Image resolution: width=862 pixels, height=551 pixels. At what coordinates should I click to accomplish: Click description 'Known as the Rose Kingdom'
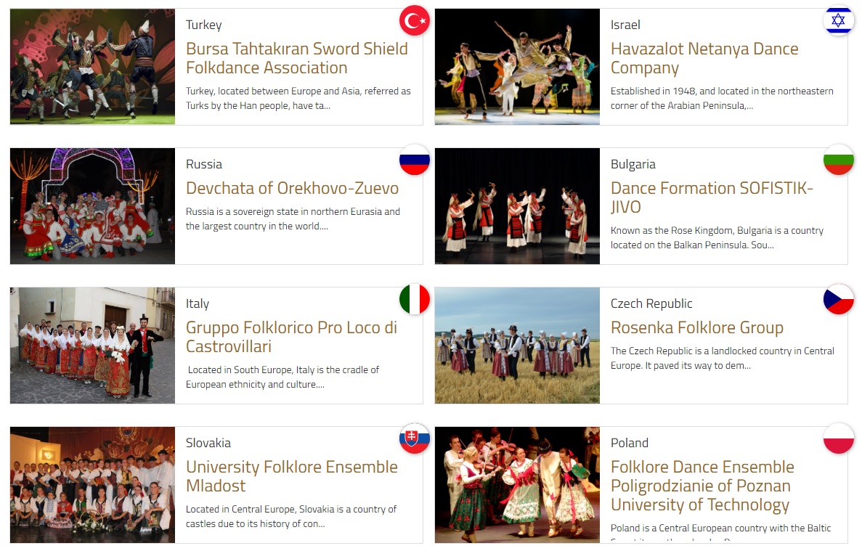pos(717,238)
